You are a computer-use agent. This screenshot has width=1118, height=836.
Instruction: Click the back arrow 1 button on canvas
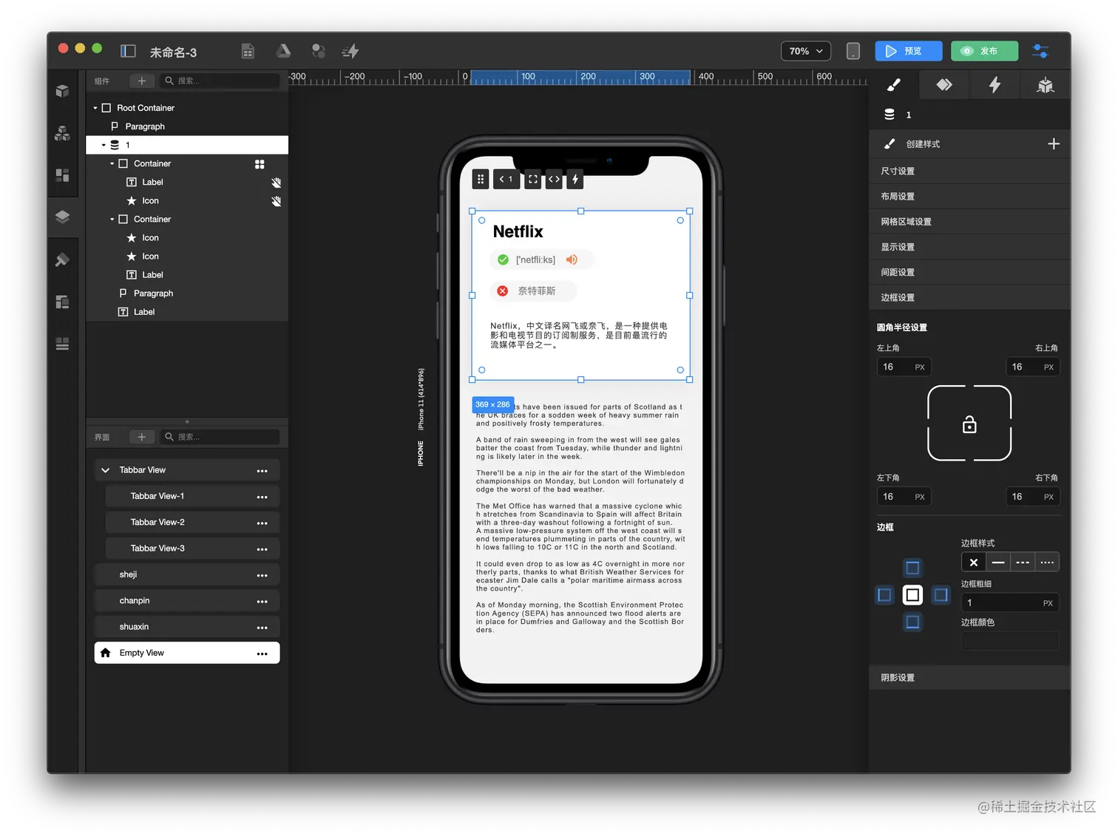pyautogui.click(x=507, y=179)
